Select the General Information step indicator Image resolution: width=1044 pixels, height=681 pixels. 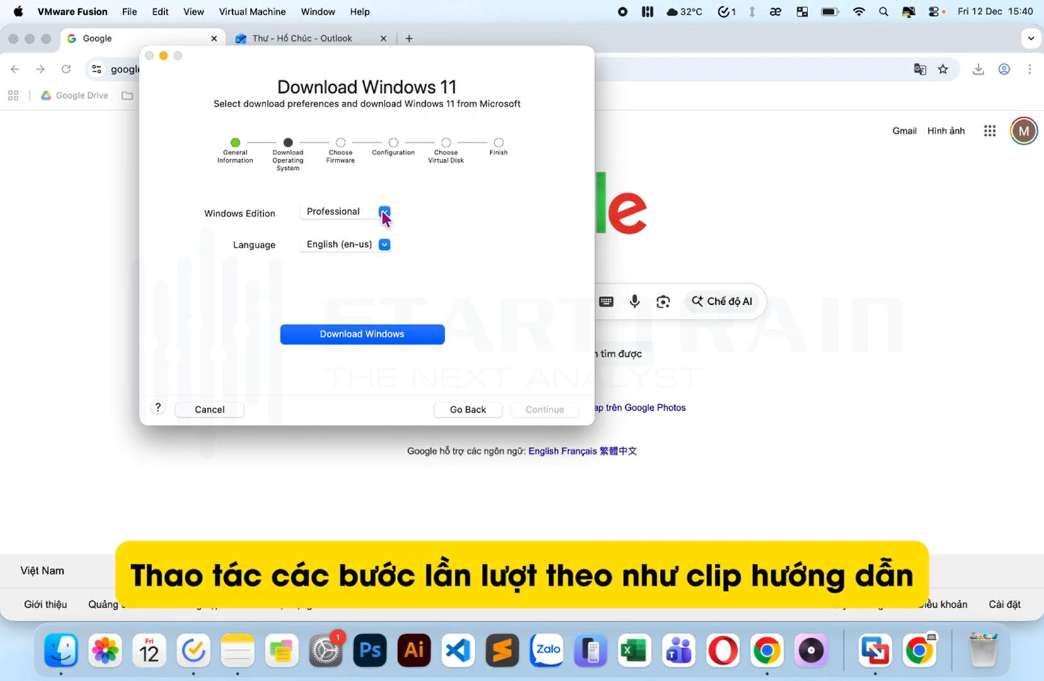tap(235, 142)
